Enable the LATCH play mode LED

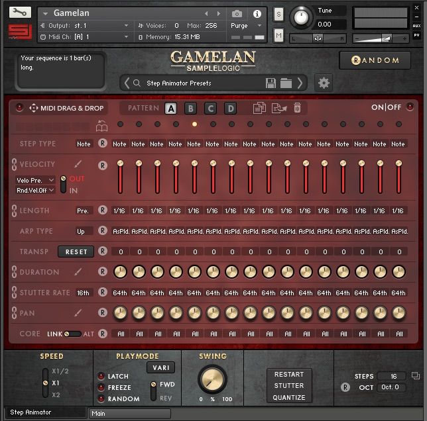tap(101, 376)
